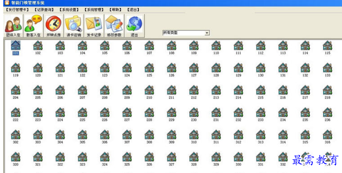Click the room label text 124
The width and height of the screenshot is (342, 173).
coord(127,75)
